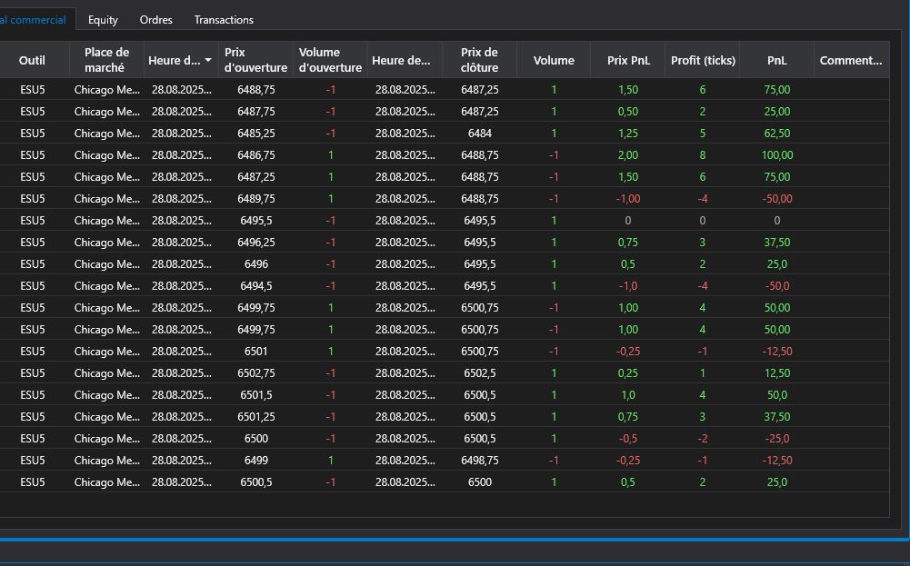910x566 pixels.
Task: Open the Ordres tab
Action: pyautogui.click(x=156, y=19)
